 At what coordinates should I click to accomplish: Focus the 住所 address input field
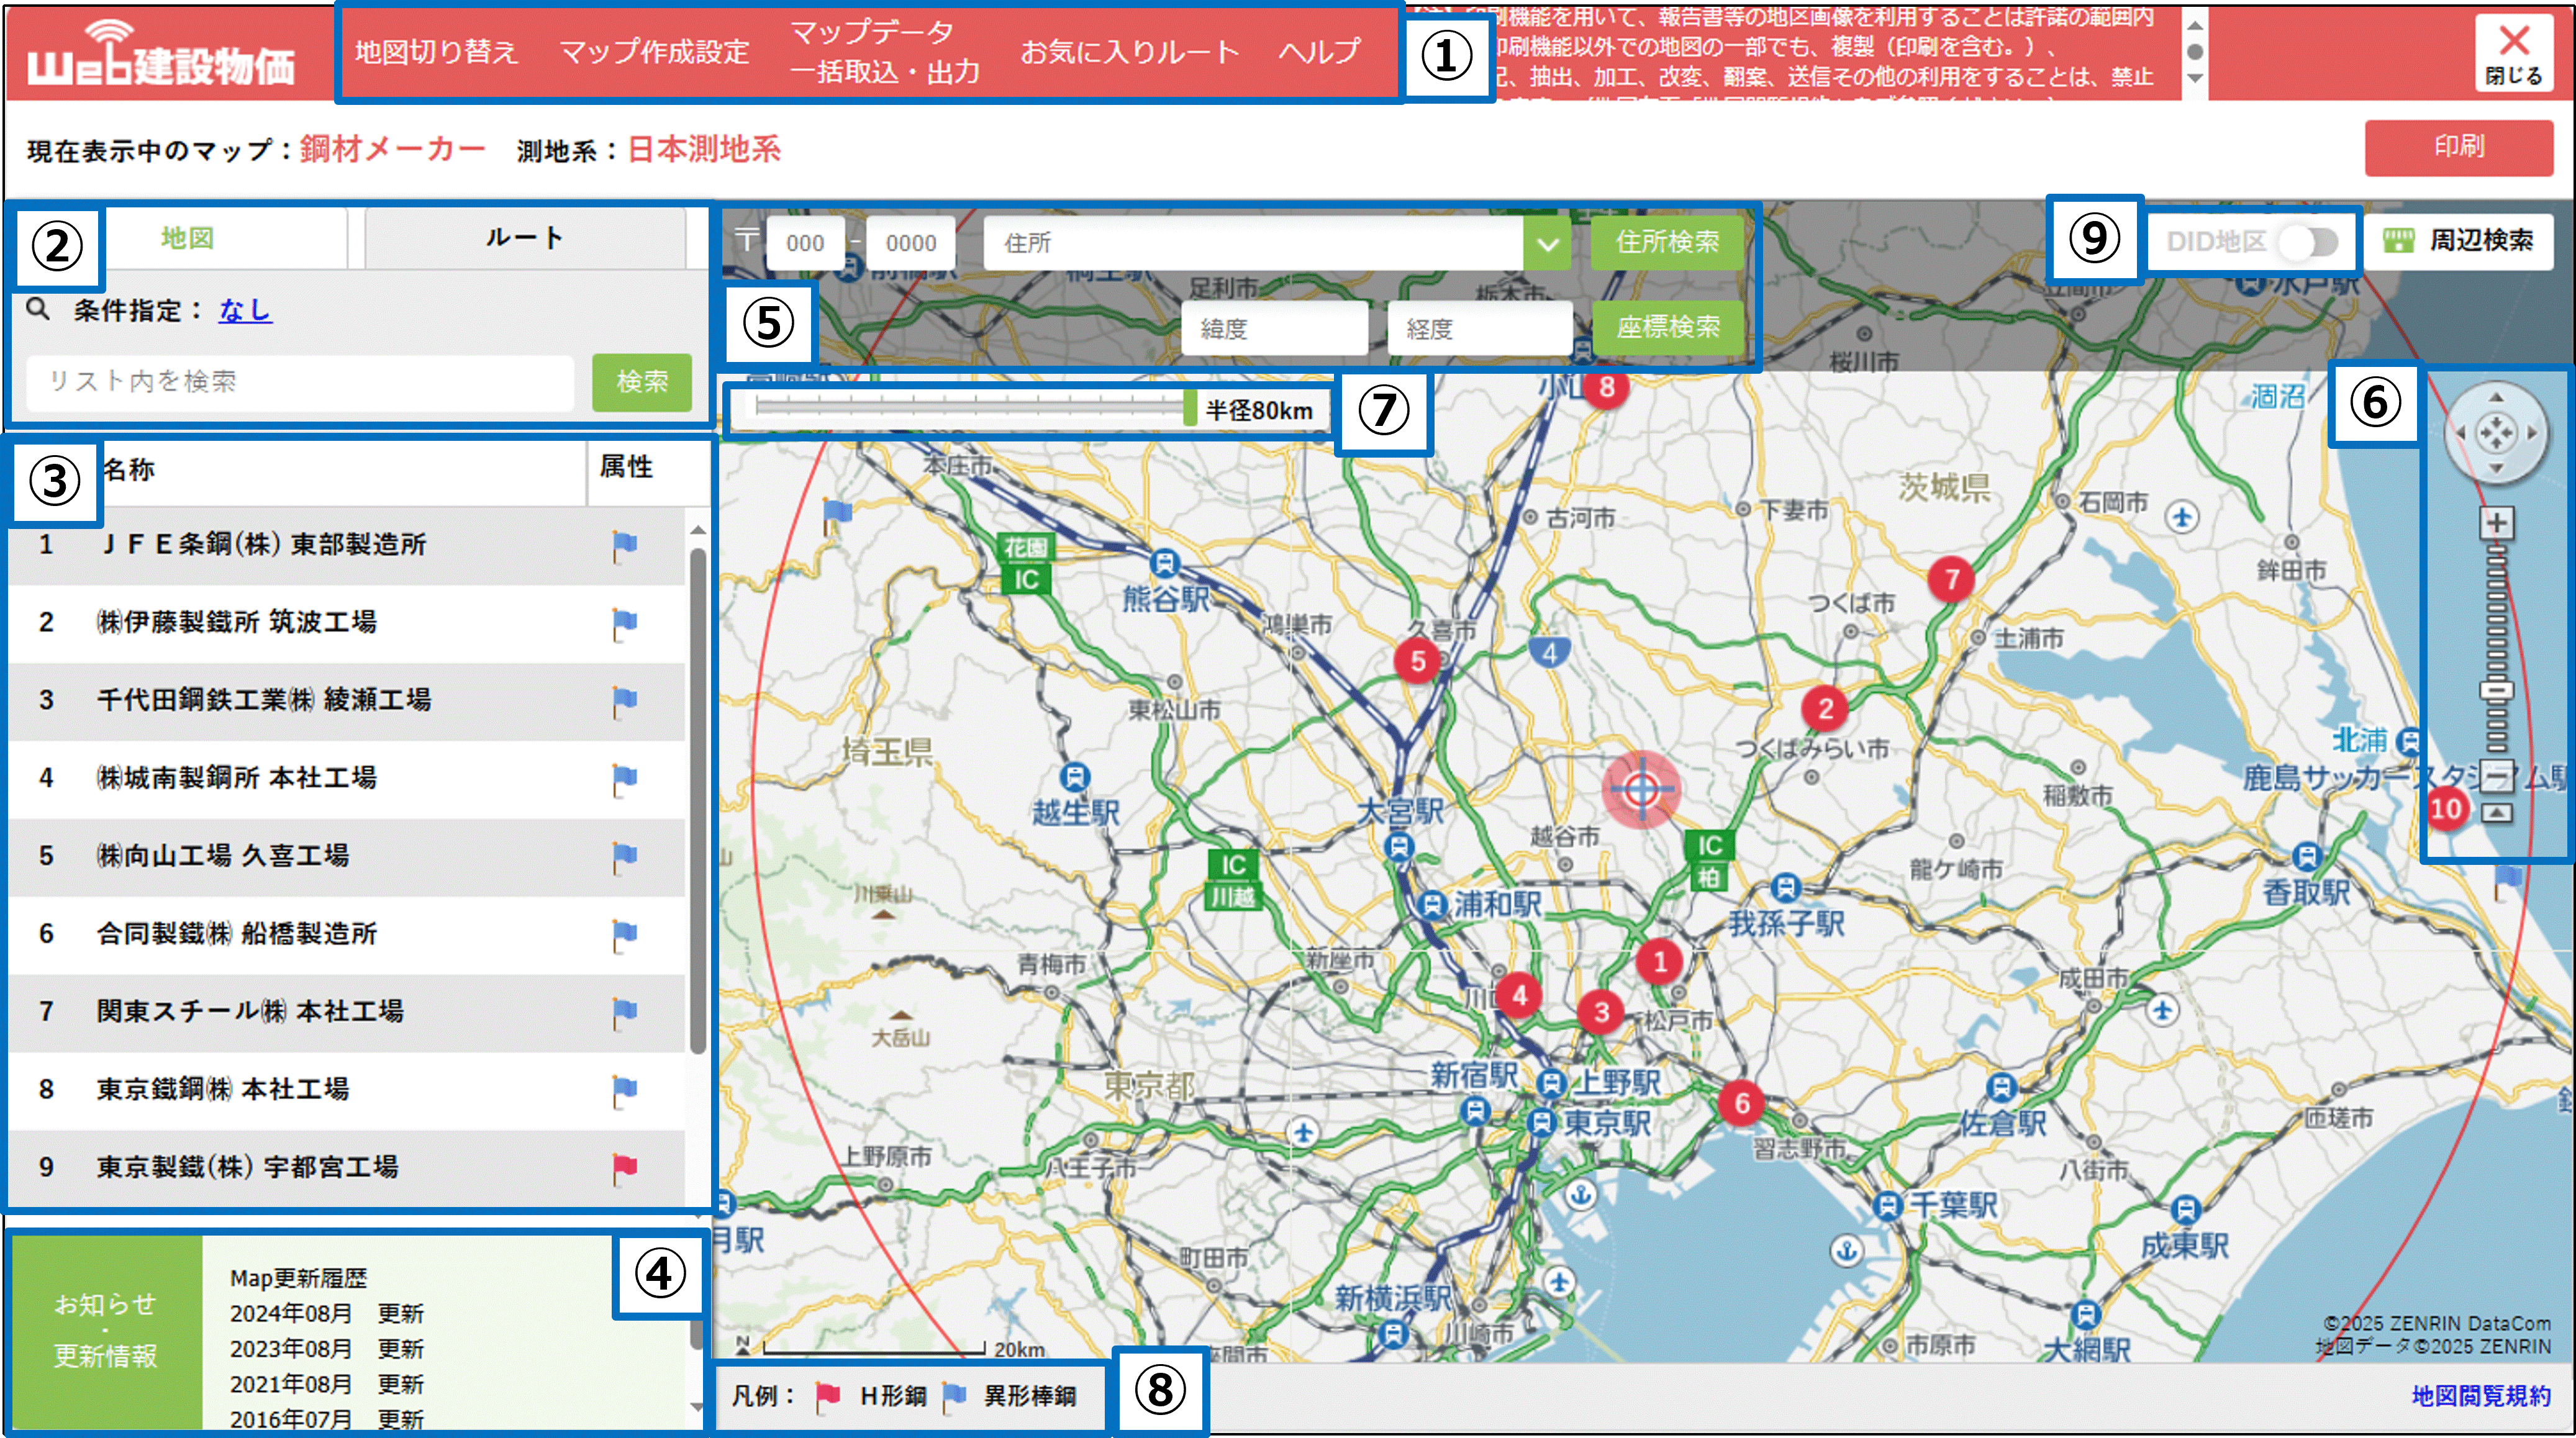[1254, 243]
